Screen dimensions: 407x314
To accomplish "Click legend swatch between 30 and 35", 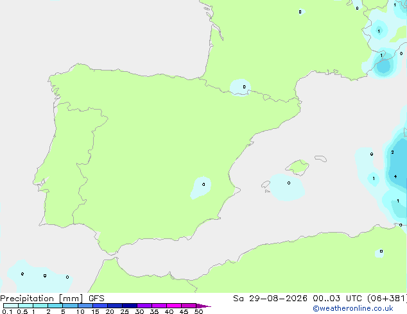I will click(x=144, y=306).
